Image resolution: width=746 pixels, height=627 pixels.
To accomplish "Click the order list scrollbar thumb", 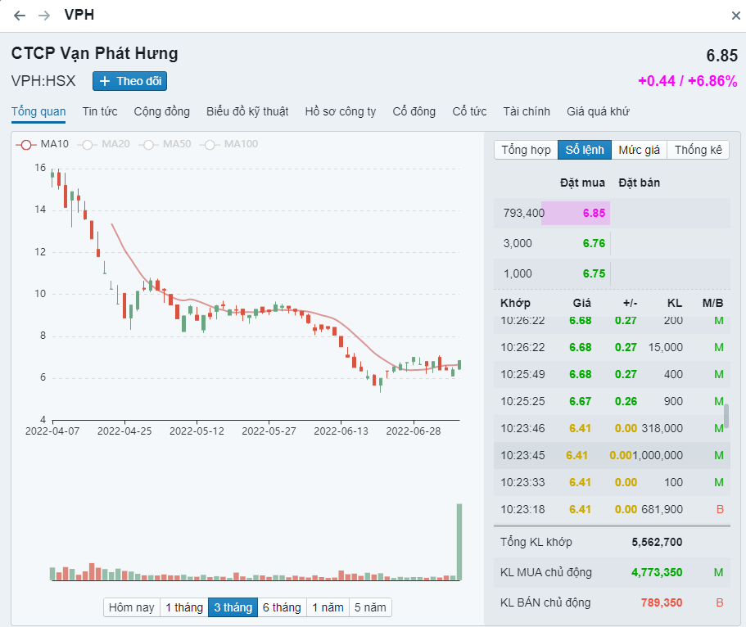I will (726, 416).
